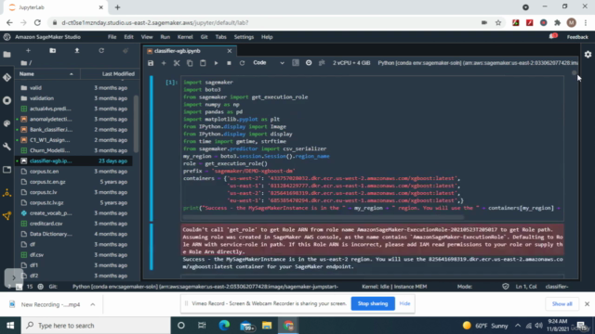Cut the selected cell
Screen dimensions: 595x334
coord(177,63)
